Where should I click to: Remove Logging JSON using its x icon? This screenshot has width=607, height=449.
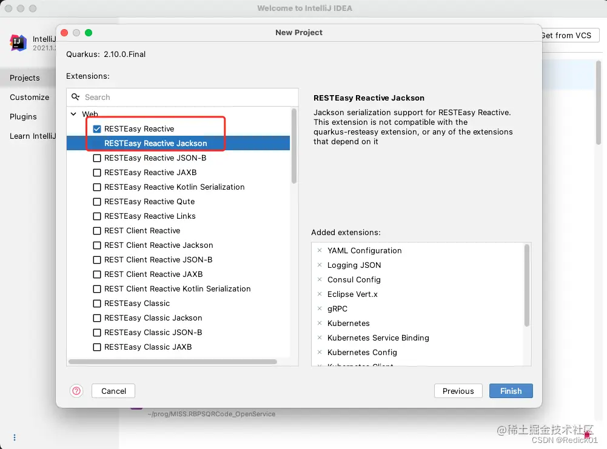pos(320,265)
